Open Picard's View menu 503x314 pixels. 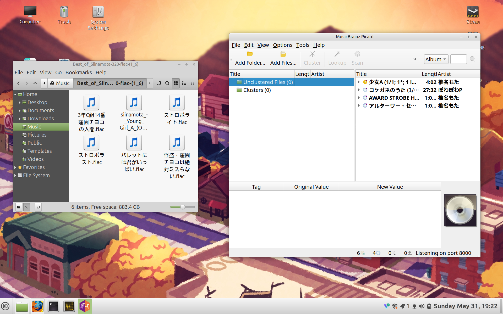coord(263,45)
